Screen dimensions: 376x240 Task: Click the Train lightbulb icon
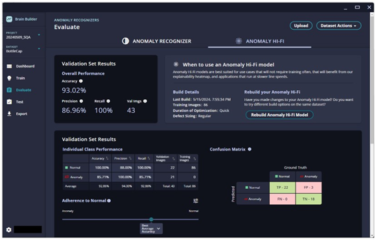[x=9, y=78]
